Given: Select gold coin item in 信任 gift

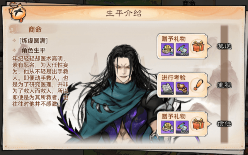Looking at the screenshot, I should pos(167,127).
